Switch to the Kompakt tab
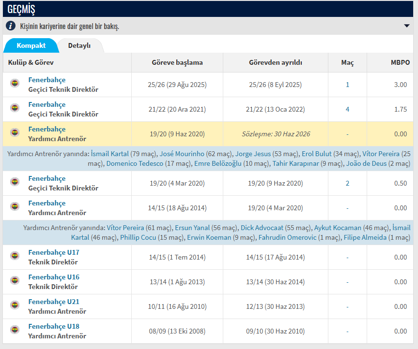Image resolution: width=418 pixels, height=349 pixels. coord(31,45)
